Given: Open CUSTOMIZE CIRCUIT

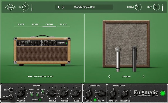Looking at the screenshot, I should (43, 76).
